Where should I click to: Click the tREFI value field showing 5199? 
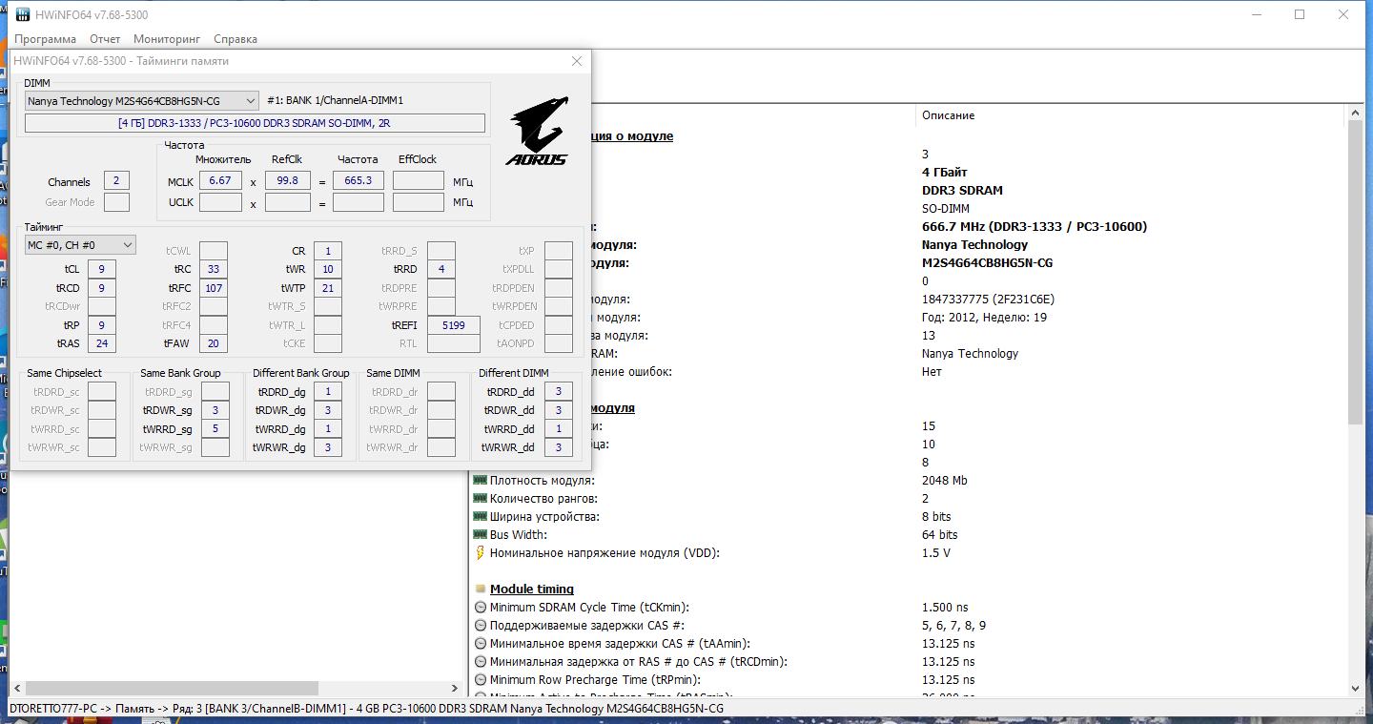(454, 325)
